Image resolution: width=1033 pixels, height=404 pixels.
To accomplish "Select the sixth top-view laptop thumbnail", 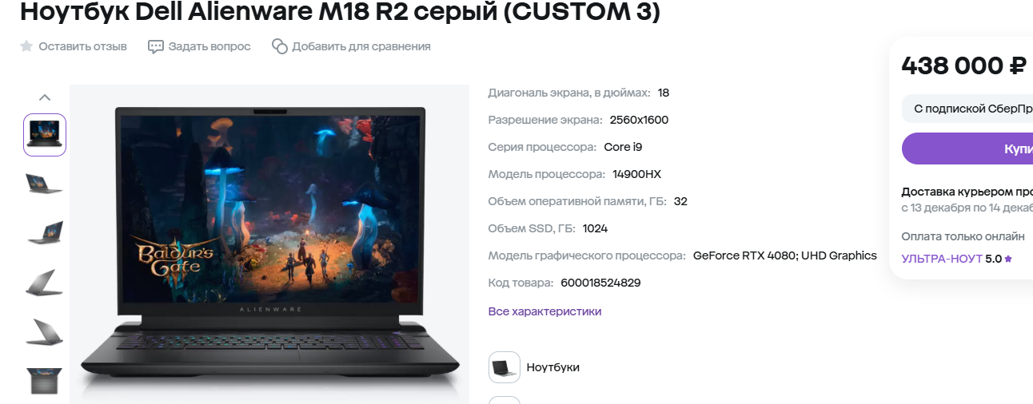I will pyautogui.click(x=45, y=380).
